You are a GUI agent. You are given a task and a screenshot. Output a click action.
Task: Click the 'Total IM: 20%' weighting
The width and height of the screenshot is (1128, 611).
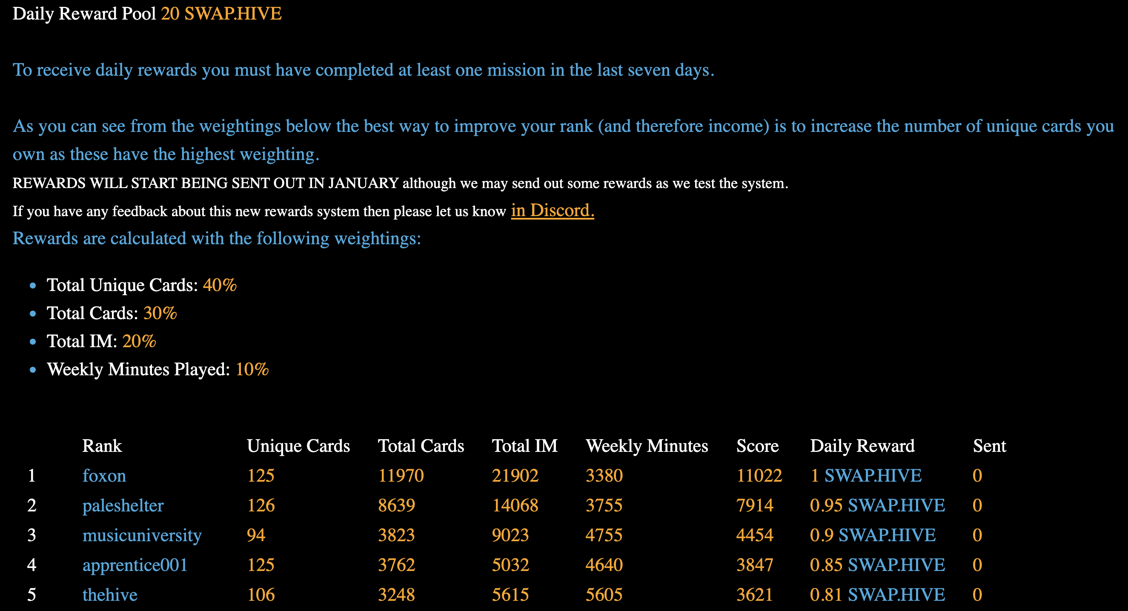coord(102,341)
